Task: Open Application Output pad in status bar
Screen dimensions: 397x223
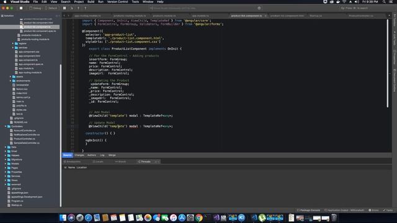Action: [x=344, y=211]
